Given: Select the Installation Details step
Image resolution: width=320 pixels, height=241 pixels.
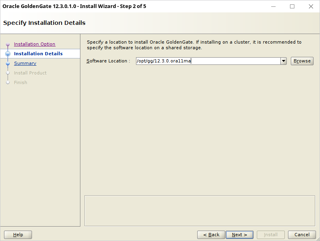Looking at the screenshot, I should [x=38, y=54].
